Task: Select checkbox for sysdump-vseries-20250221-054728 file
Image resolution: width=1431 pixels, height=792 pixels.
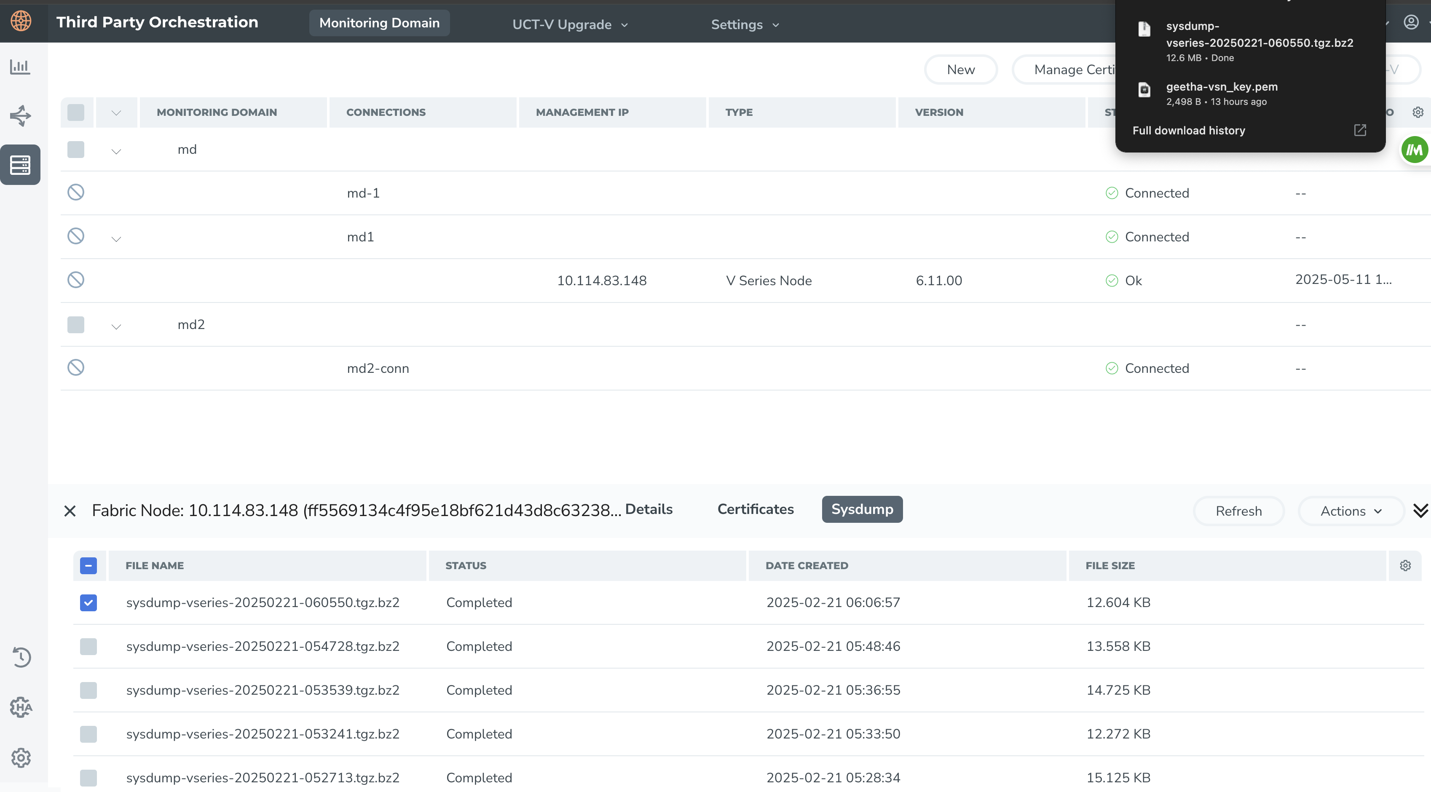Action: pyautogui.click(x=88, y=647)
